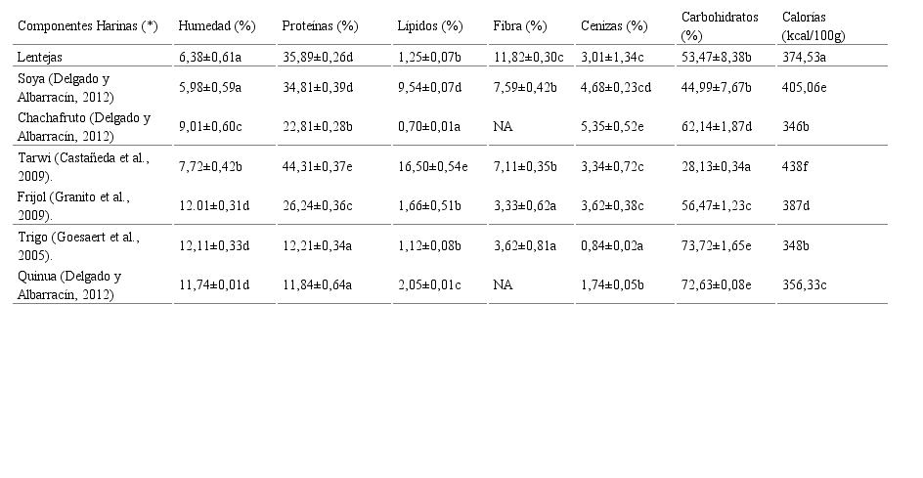Click the 'Componentes Harinas (*)' column header
923x478 pixels.
88,25
